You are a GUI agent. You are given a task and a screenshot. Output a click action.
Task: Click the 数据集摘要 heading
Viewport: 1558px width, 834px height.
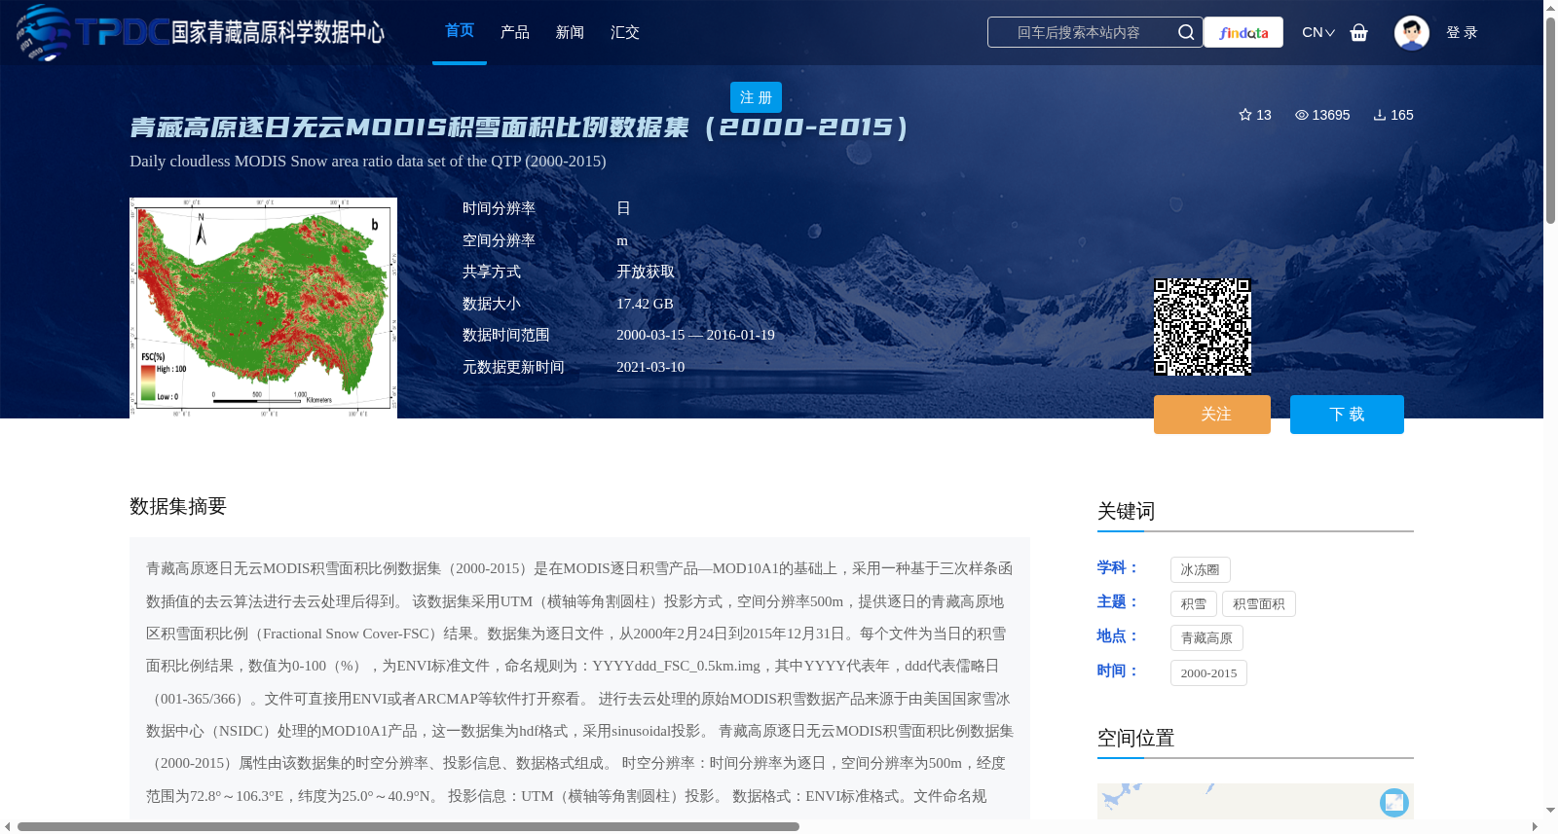tap(178, 506)
